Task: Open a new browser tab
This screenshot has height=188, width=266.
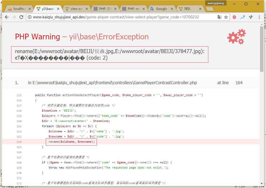Action: (209, 9)
